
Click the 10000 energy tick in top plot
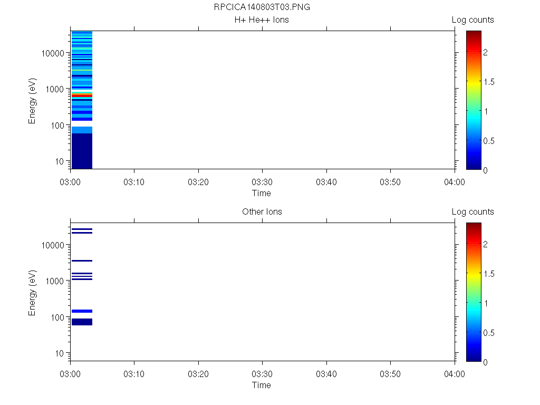pyautogui.click(x=53, y=53)
